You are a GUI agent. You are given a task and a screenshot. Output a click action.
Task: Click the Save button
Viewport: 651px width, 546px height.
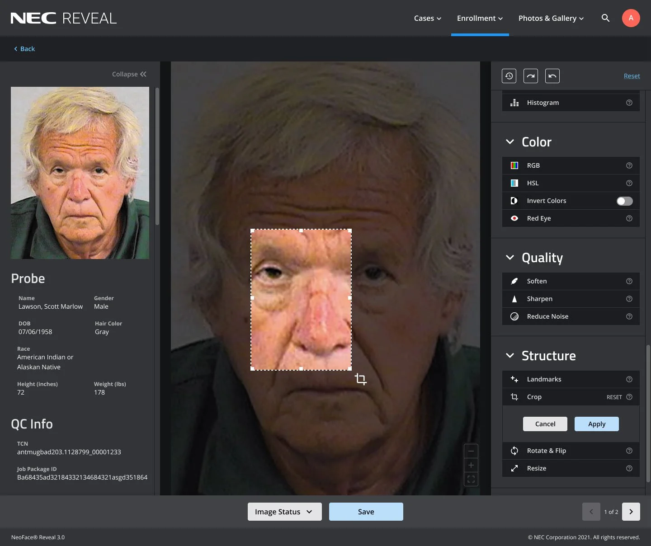(x=366, y=512)
